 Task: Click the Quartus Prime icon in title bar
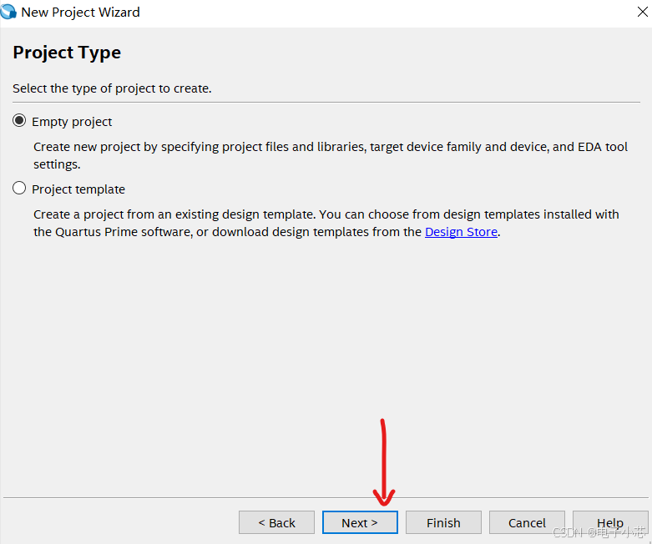(8, 12)
